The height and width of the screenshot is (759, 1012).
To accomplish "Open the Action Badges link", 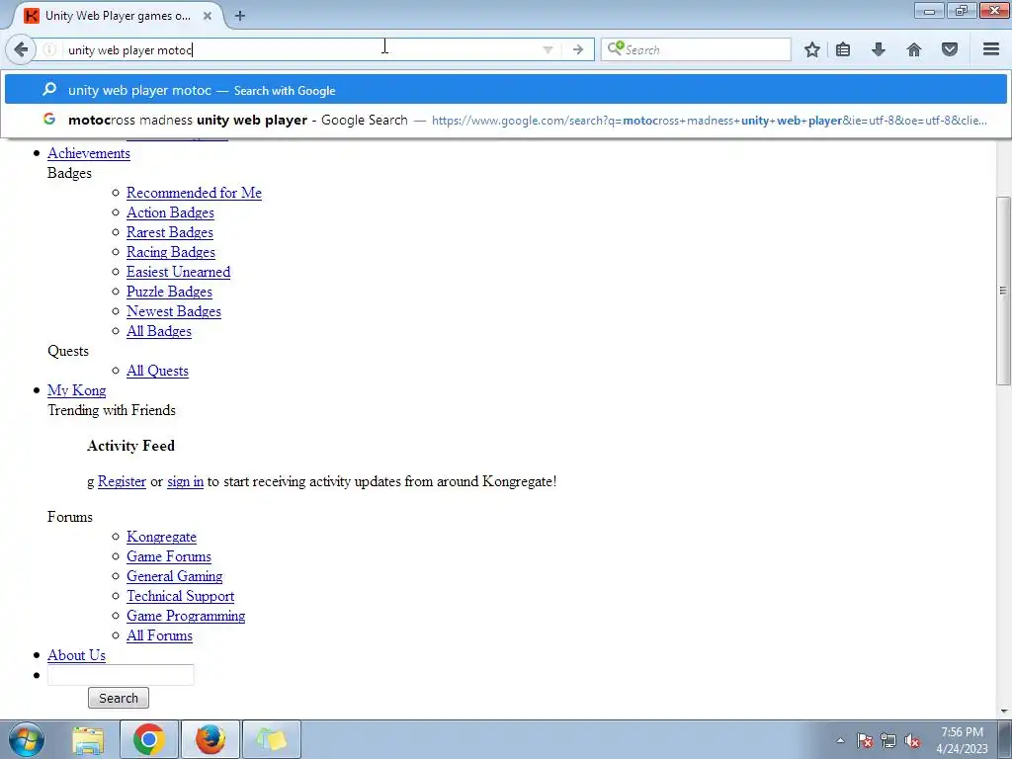I will [170, 212].
